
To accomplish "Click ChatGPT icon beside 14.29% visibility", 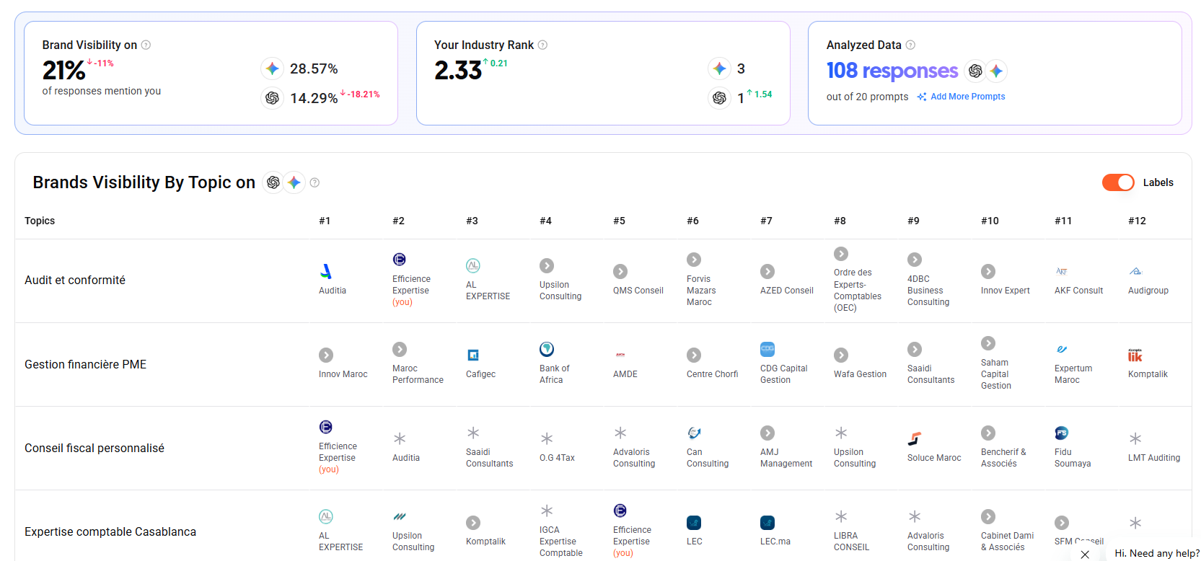I will pyautogui.click(x=272, y=97).
